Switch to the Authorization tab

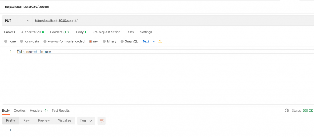click(x=33, y=32)
